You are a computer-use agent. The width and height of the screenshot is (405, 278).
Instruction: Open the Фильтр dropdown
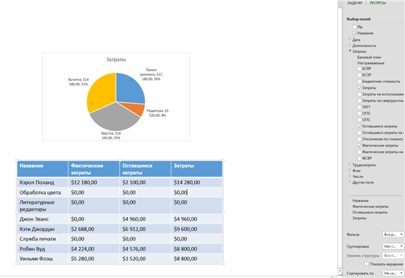(x=393, y=235)
